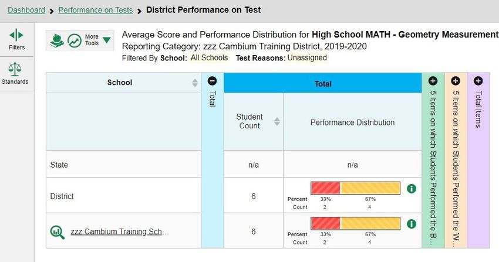Click the info icon in District row
This screenshot has width=499, height=262.
click(412, 189)
